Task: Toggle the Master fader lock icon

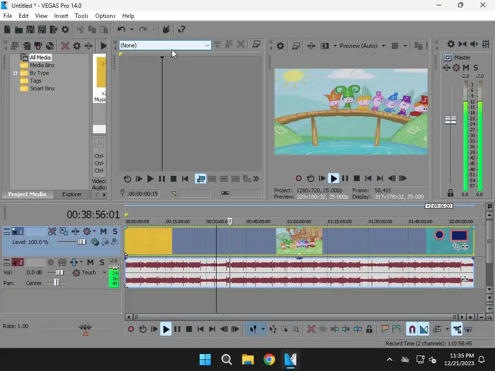Action: pos(451,193)
